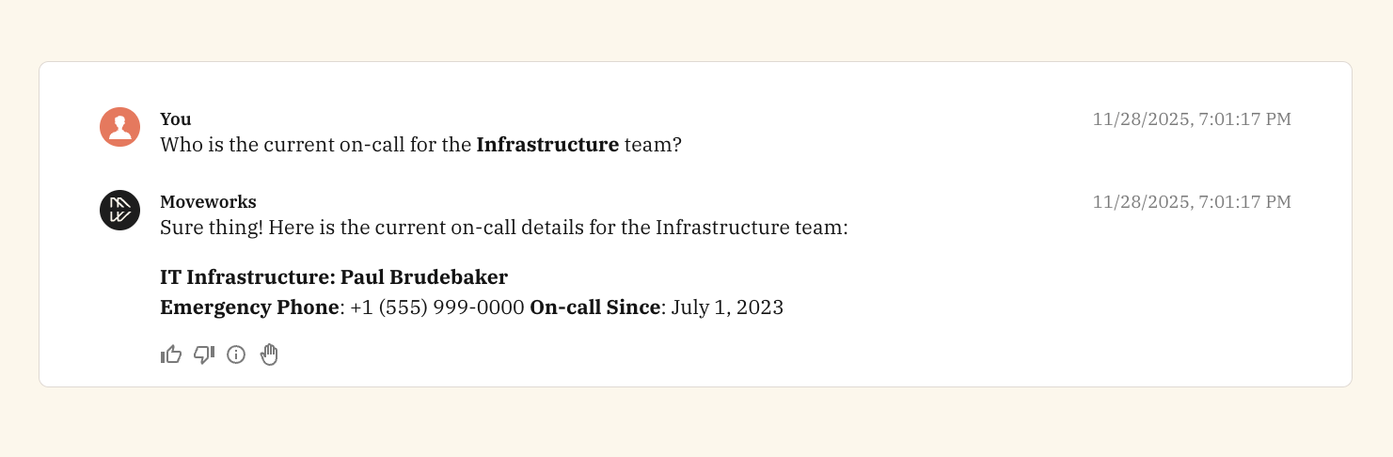Click the raised hand icon
Screen dimensions: 1393x457
270,355
